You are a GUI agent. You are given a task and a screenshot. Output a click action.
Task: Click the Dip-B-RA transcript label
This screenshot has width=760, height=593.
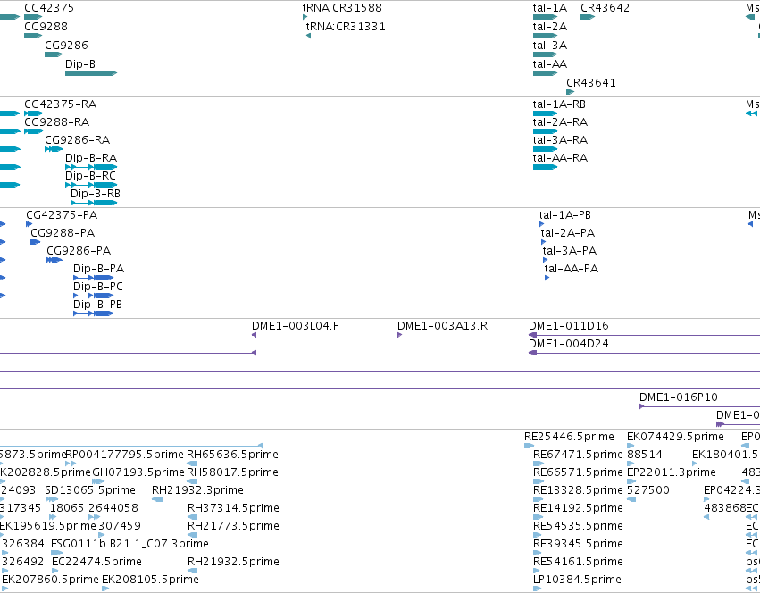pos(91,157)
